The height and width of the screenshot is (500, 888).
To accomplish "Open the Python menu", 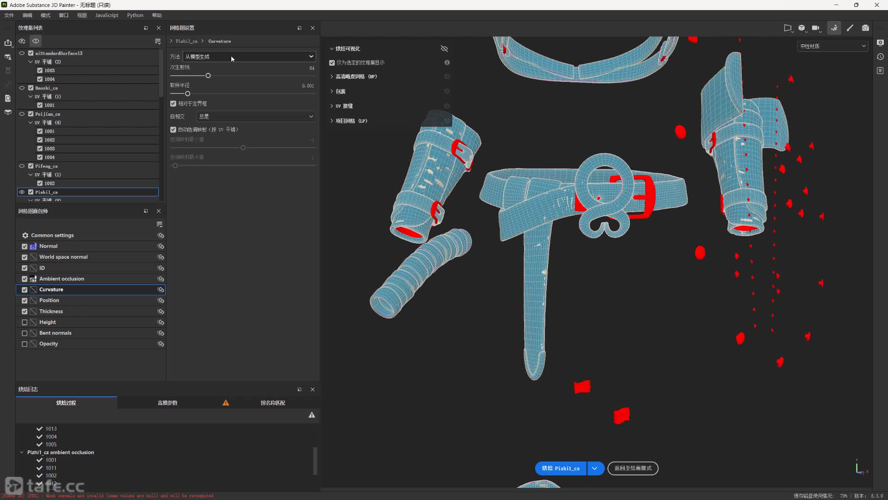I will (135, 15).
